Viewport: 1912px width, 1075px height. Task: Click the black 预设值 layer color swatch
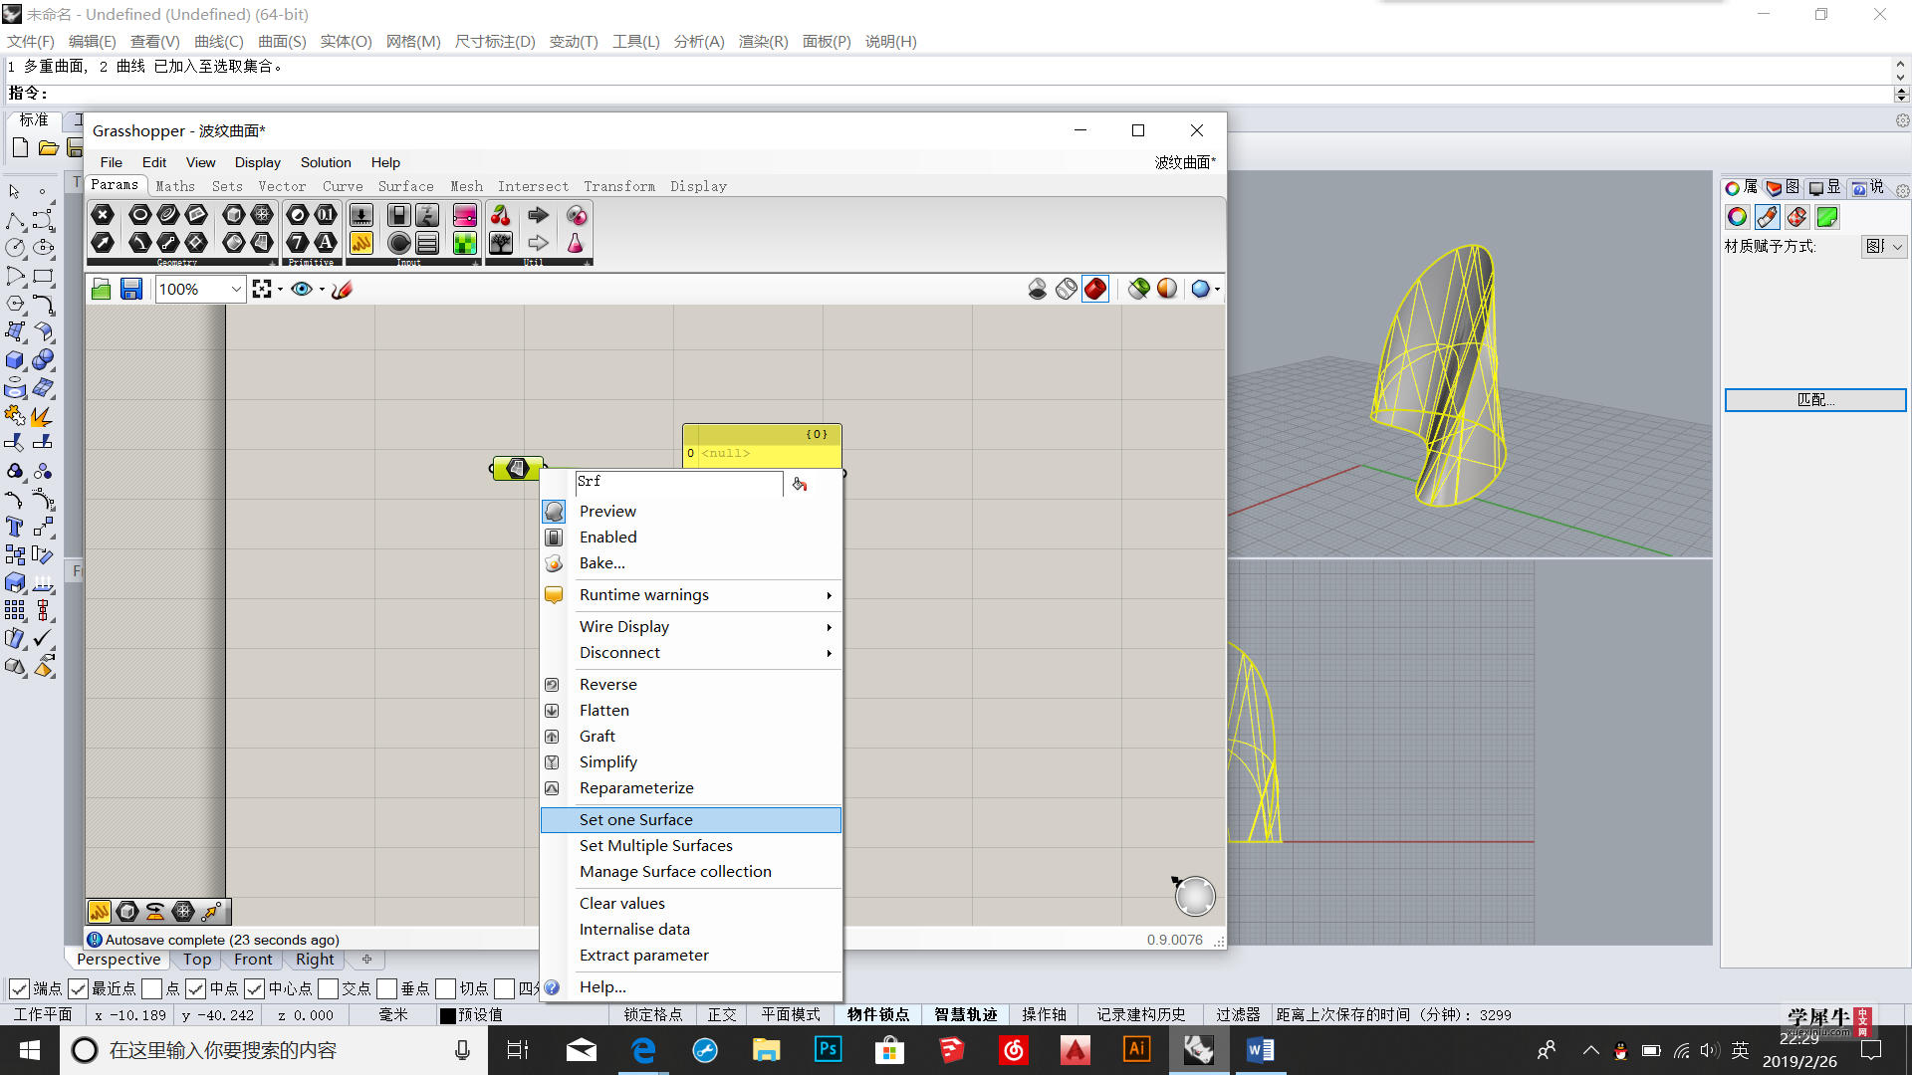[448, 1015]
